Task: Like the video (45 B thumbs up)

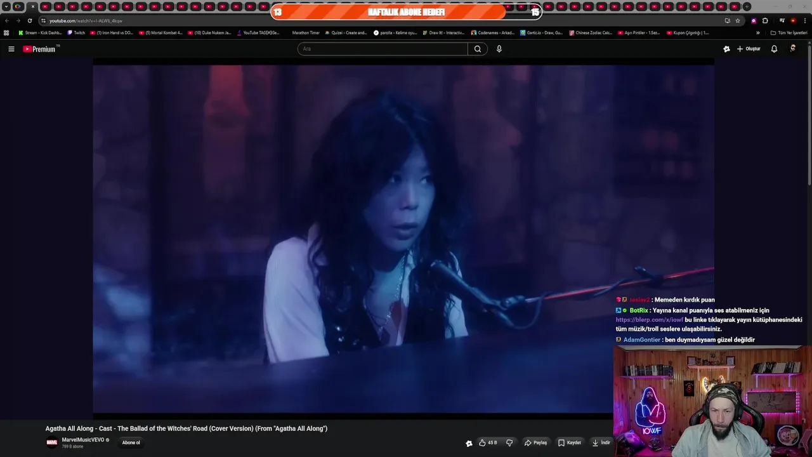Action: coord(488,442)
